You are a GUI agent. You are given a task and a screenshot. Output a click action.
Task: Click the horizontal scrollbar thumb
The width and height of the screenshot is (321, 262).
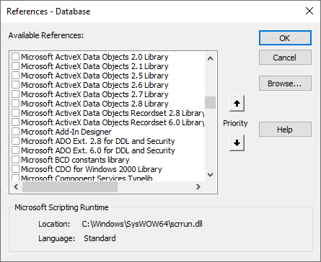pyautogui.click(x=70, y=186)
